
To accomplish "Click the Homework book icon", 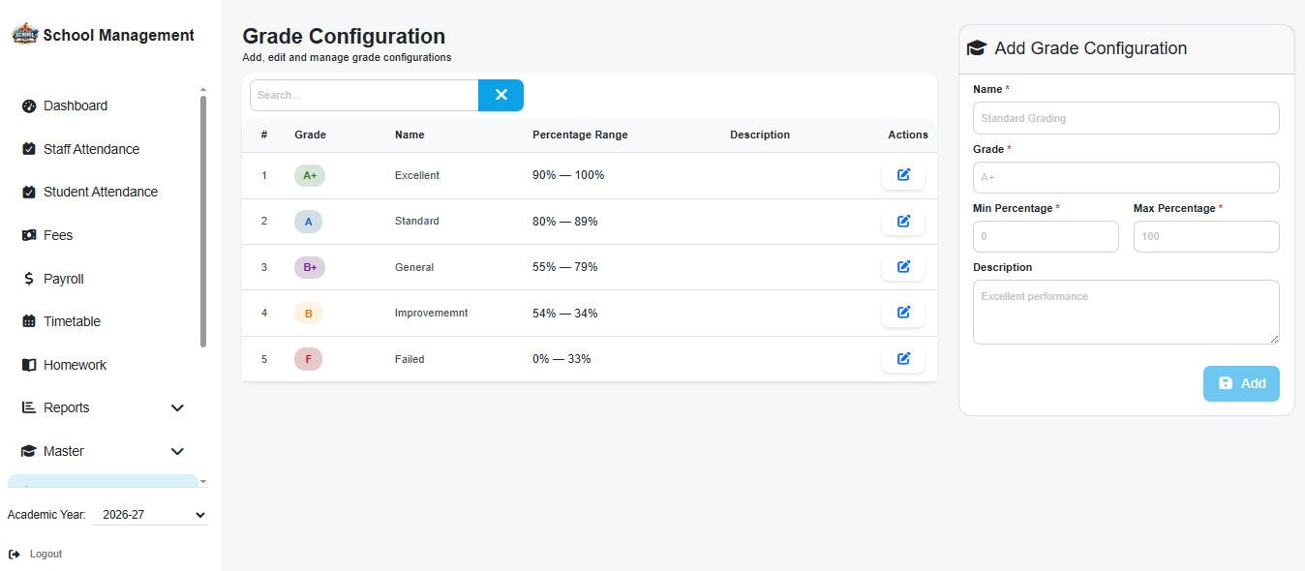I will 29,365.
